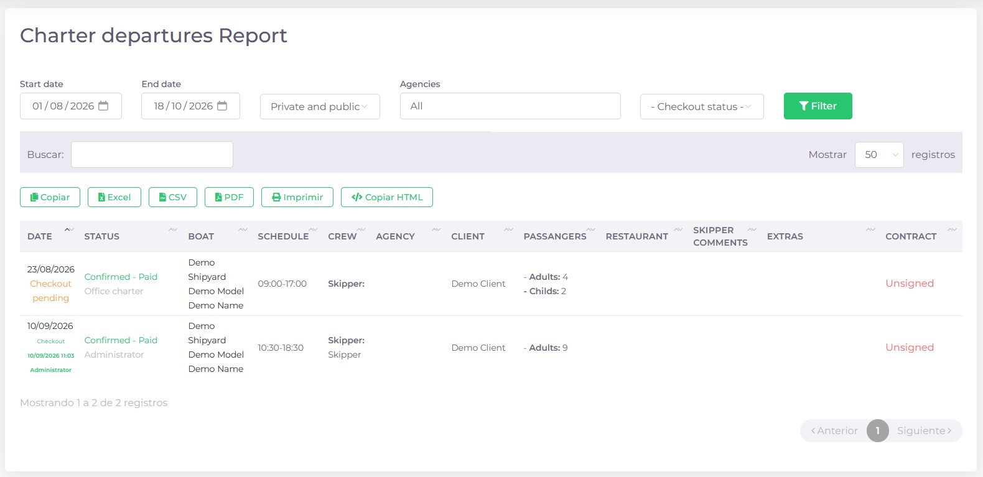Go to the Siguiente page
Viewport: 983px width, 477px height.
(925, 430)
